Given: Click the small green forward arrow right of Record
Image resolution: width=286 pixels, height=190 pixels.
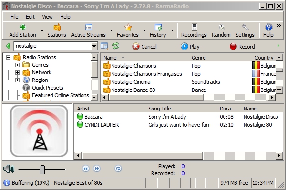Looking at the screenshot, I should point(278,46).
